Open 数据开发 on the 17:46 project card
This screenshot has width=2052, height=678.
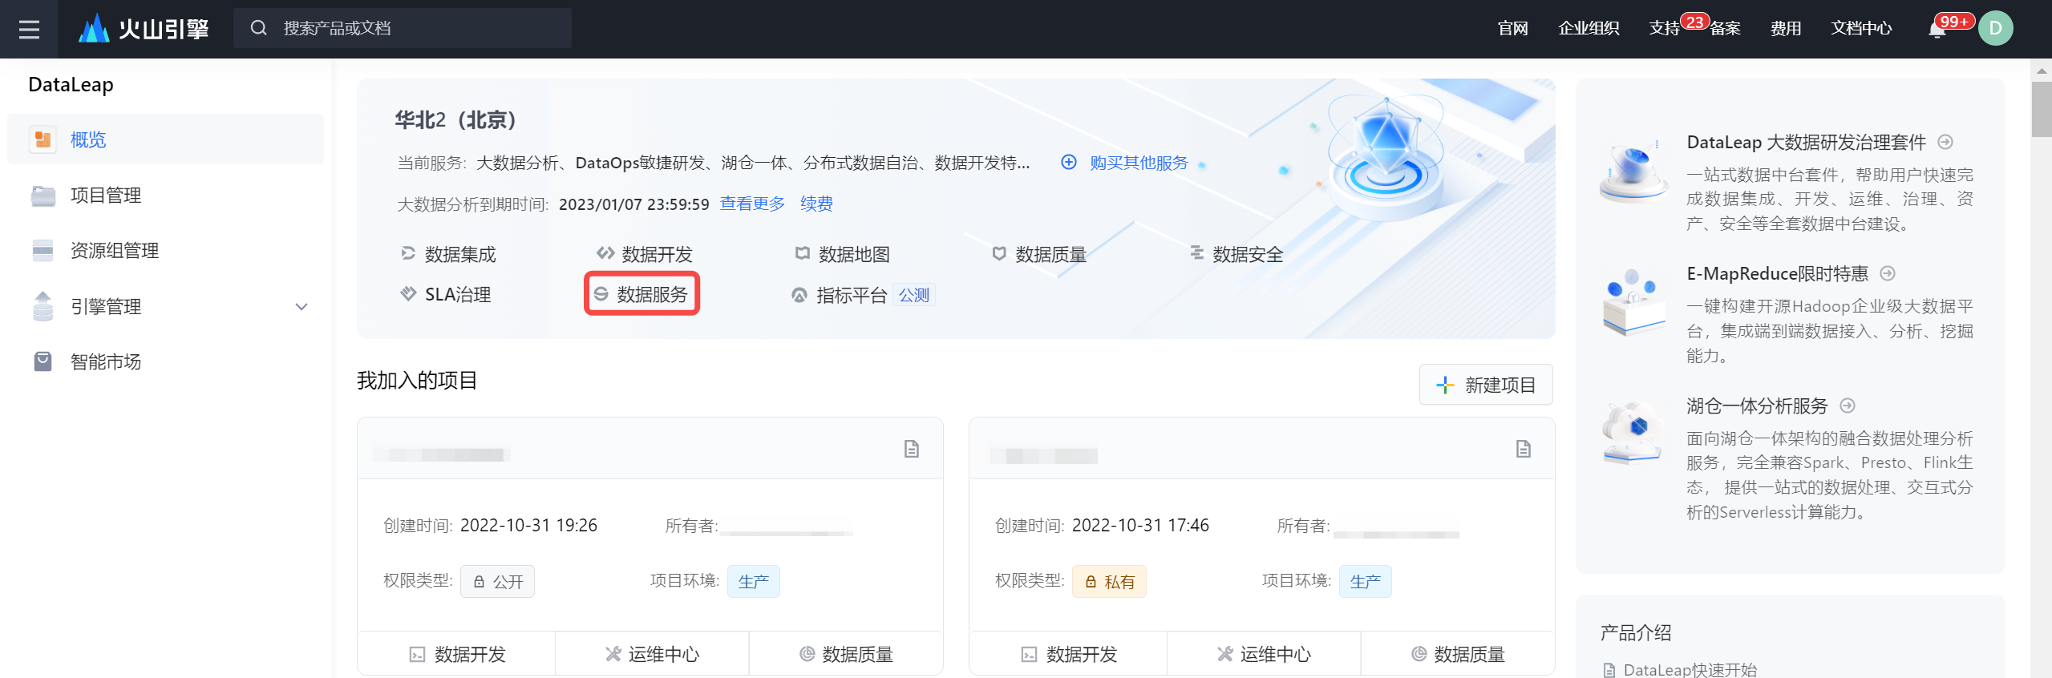click(1069, 654)
